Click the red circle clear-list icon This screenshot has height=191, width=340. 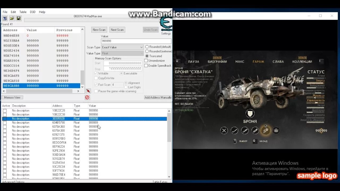87,97
